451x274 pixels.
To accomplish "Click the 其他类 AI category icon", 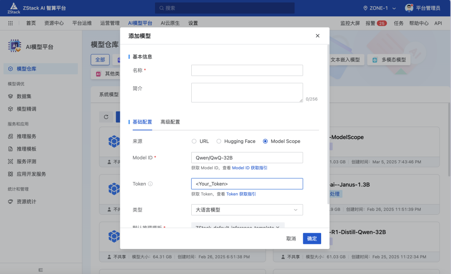I will coord(99,74).
